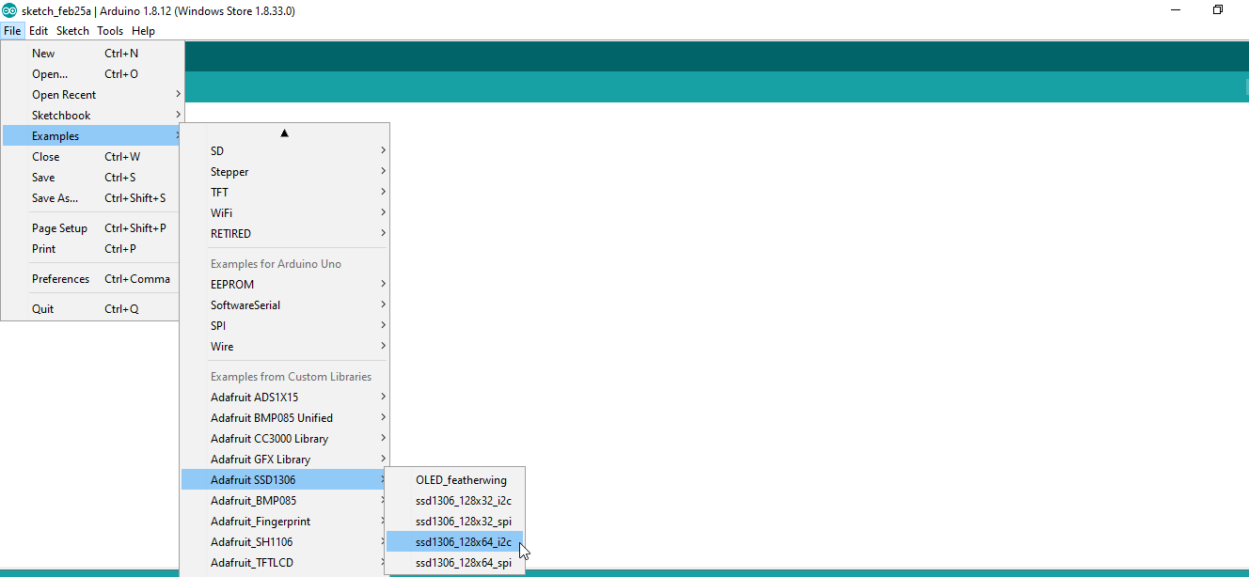Viewport: 1249px width, 577px height.
Task: Choose Save As... from the File menu
Action: coord(92,198)
